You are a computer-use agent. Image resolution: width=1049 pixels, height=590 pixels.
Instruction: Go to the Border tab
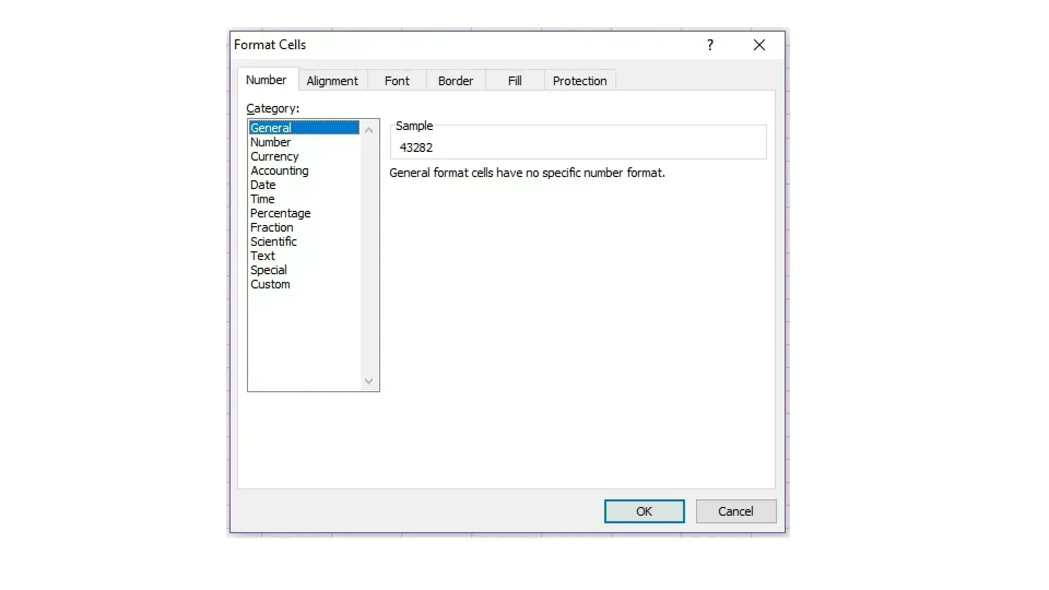pyautogui.click(x=455, y=81)
